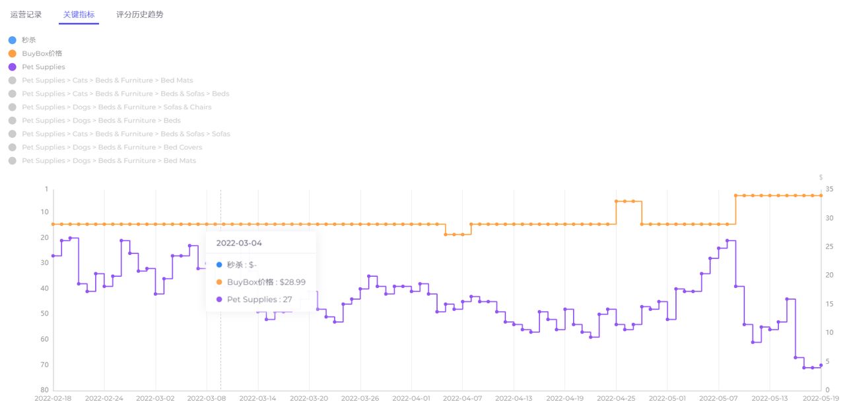Enable the Dogs Beds & Furniture > Beds dot
This screenshot has height=404, width=845.
click(13, 121)
